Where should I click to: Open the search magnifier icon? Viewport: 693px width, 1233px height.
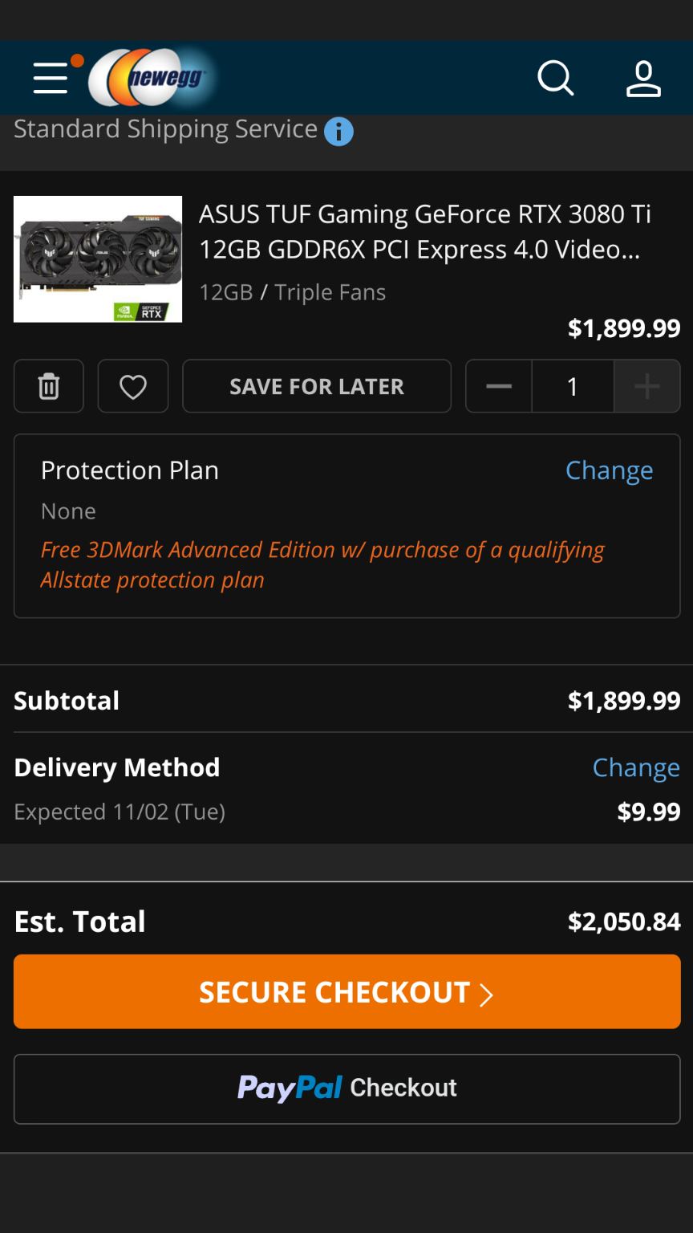pyautogui.click(x=555, y=79)
